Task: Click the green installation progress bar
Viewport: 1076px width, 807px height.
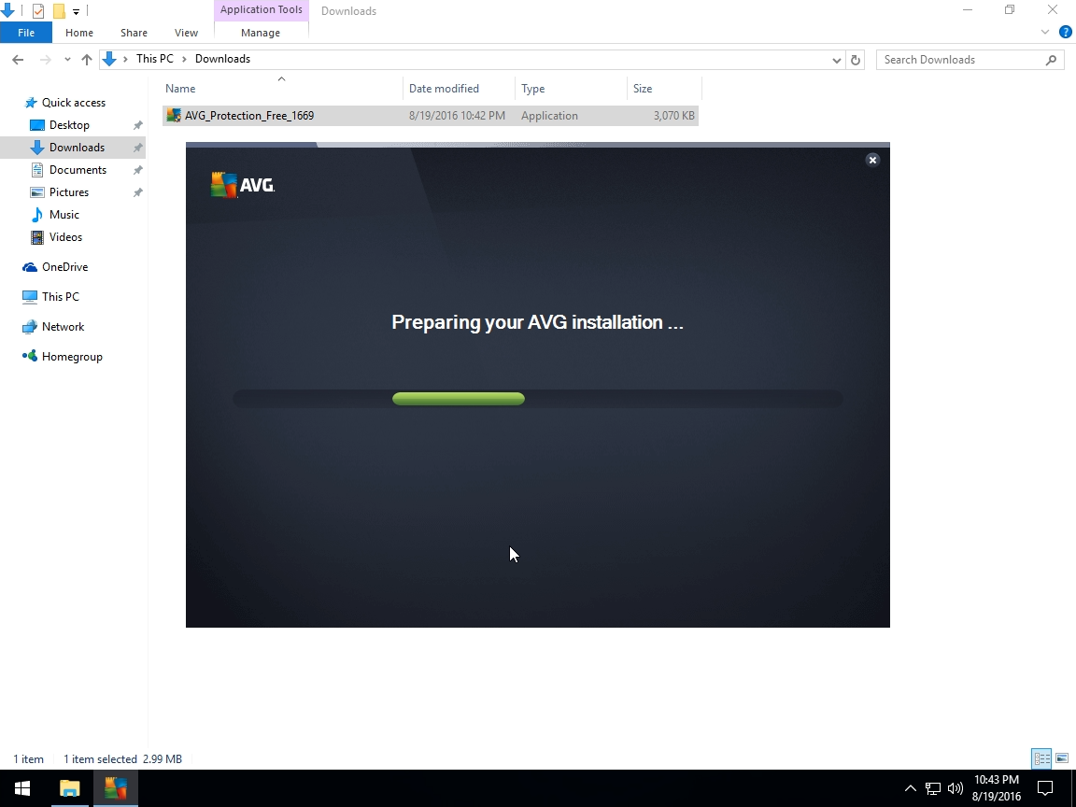Action: click(x=459, y=399)
